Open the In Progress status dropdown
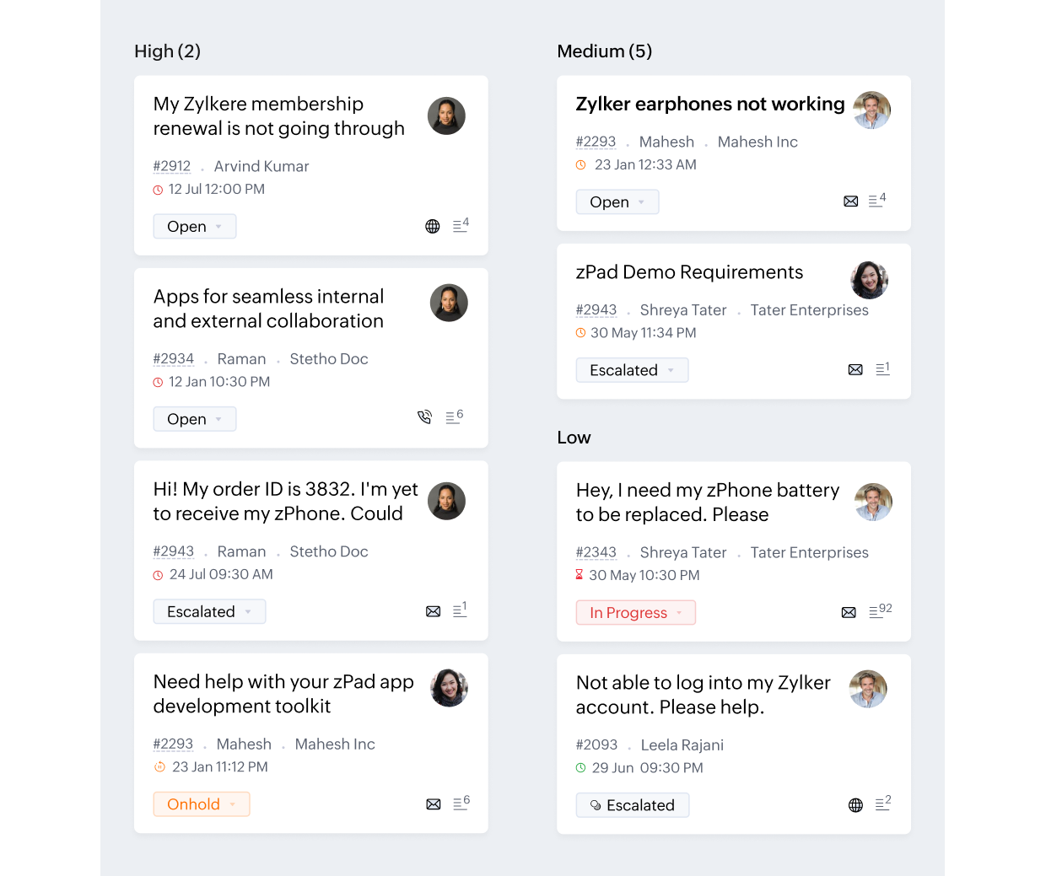The image size is (1046, 876). tap(635, 613)
